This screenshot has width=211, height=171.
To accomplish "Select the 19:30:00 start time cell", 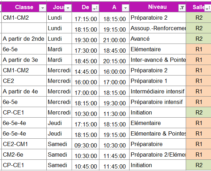I will click(86, 39).
